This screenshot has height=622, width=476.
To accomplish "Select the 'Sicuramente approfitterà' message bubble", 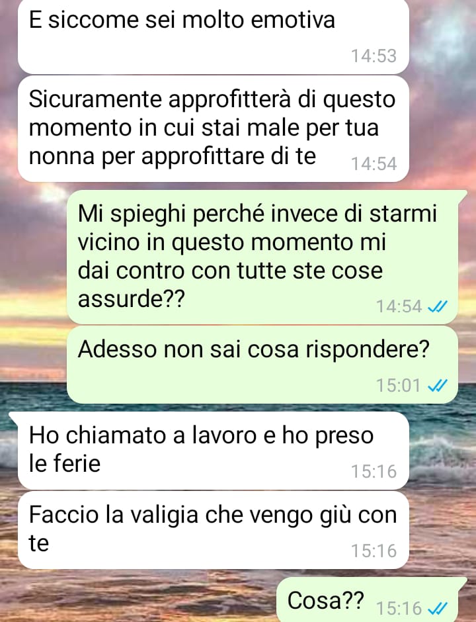I will point(214,129).
